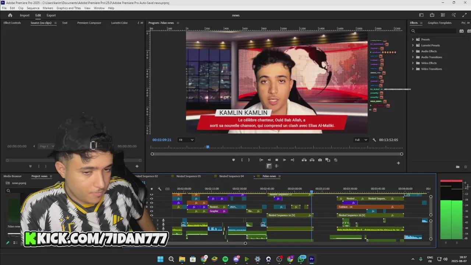Toggle eye on track with Graphic clip
The image size is (471, 265).
click(151, 211)
